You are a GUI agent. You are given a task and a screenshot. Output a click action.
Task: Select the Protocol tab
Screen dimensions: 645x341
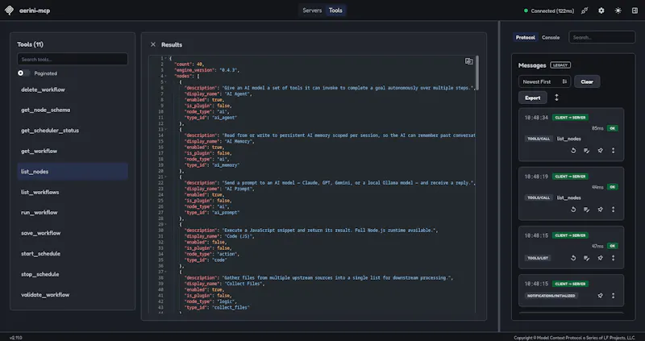(x=526, y=37)
